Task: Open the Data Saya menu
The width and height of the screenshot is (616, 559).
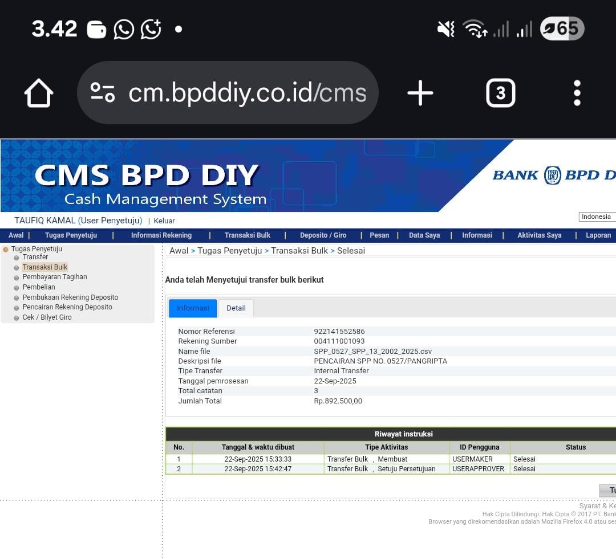Action: (x=424, y=235)
